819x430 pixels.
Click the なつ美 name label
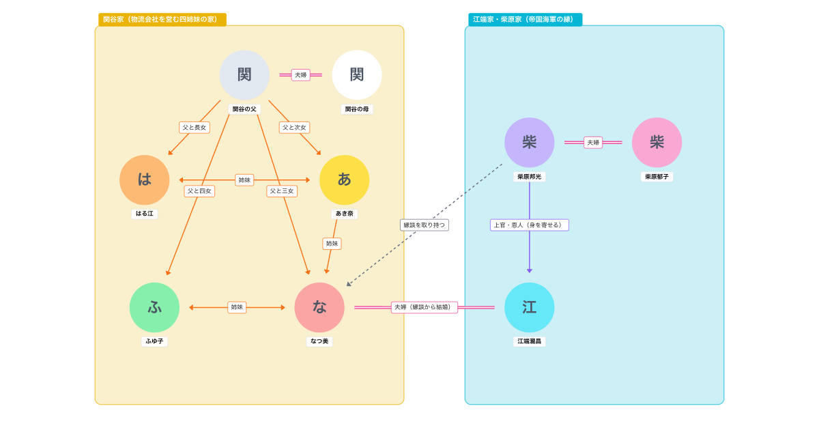(319, 341)
